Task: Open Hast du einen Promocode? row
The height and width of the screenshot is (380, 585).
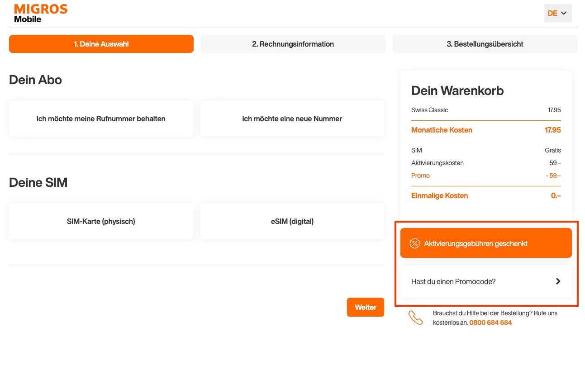Action: click(486, 281)
